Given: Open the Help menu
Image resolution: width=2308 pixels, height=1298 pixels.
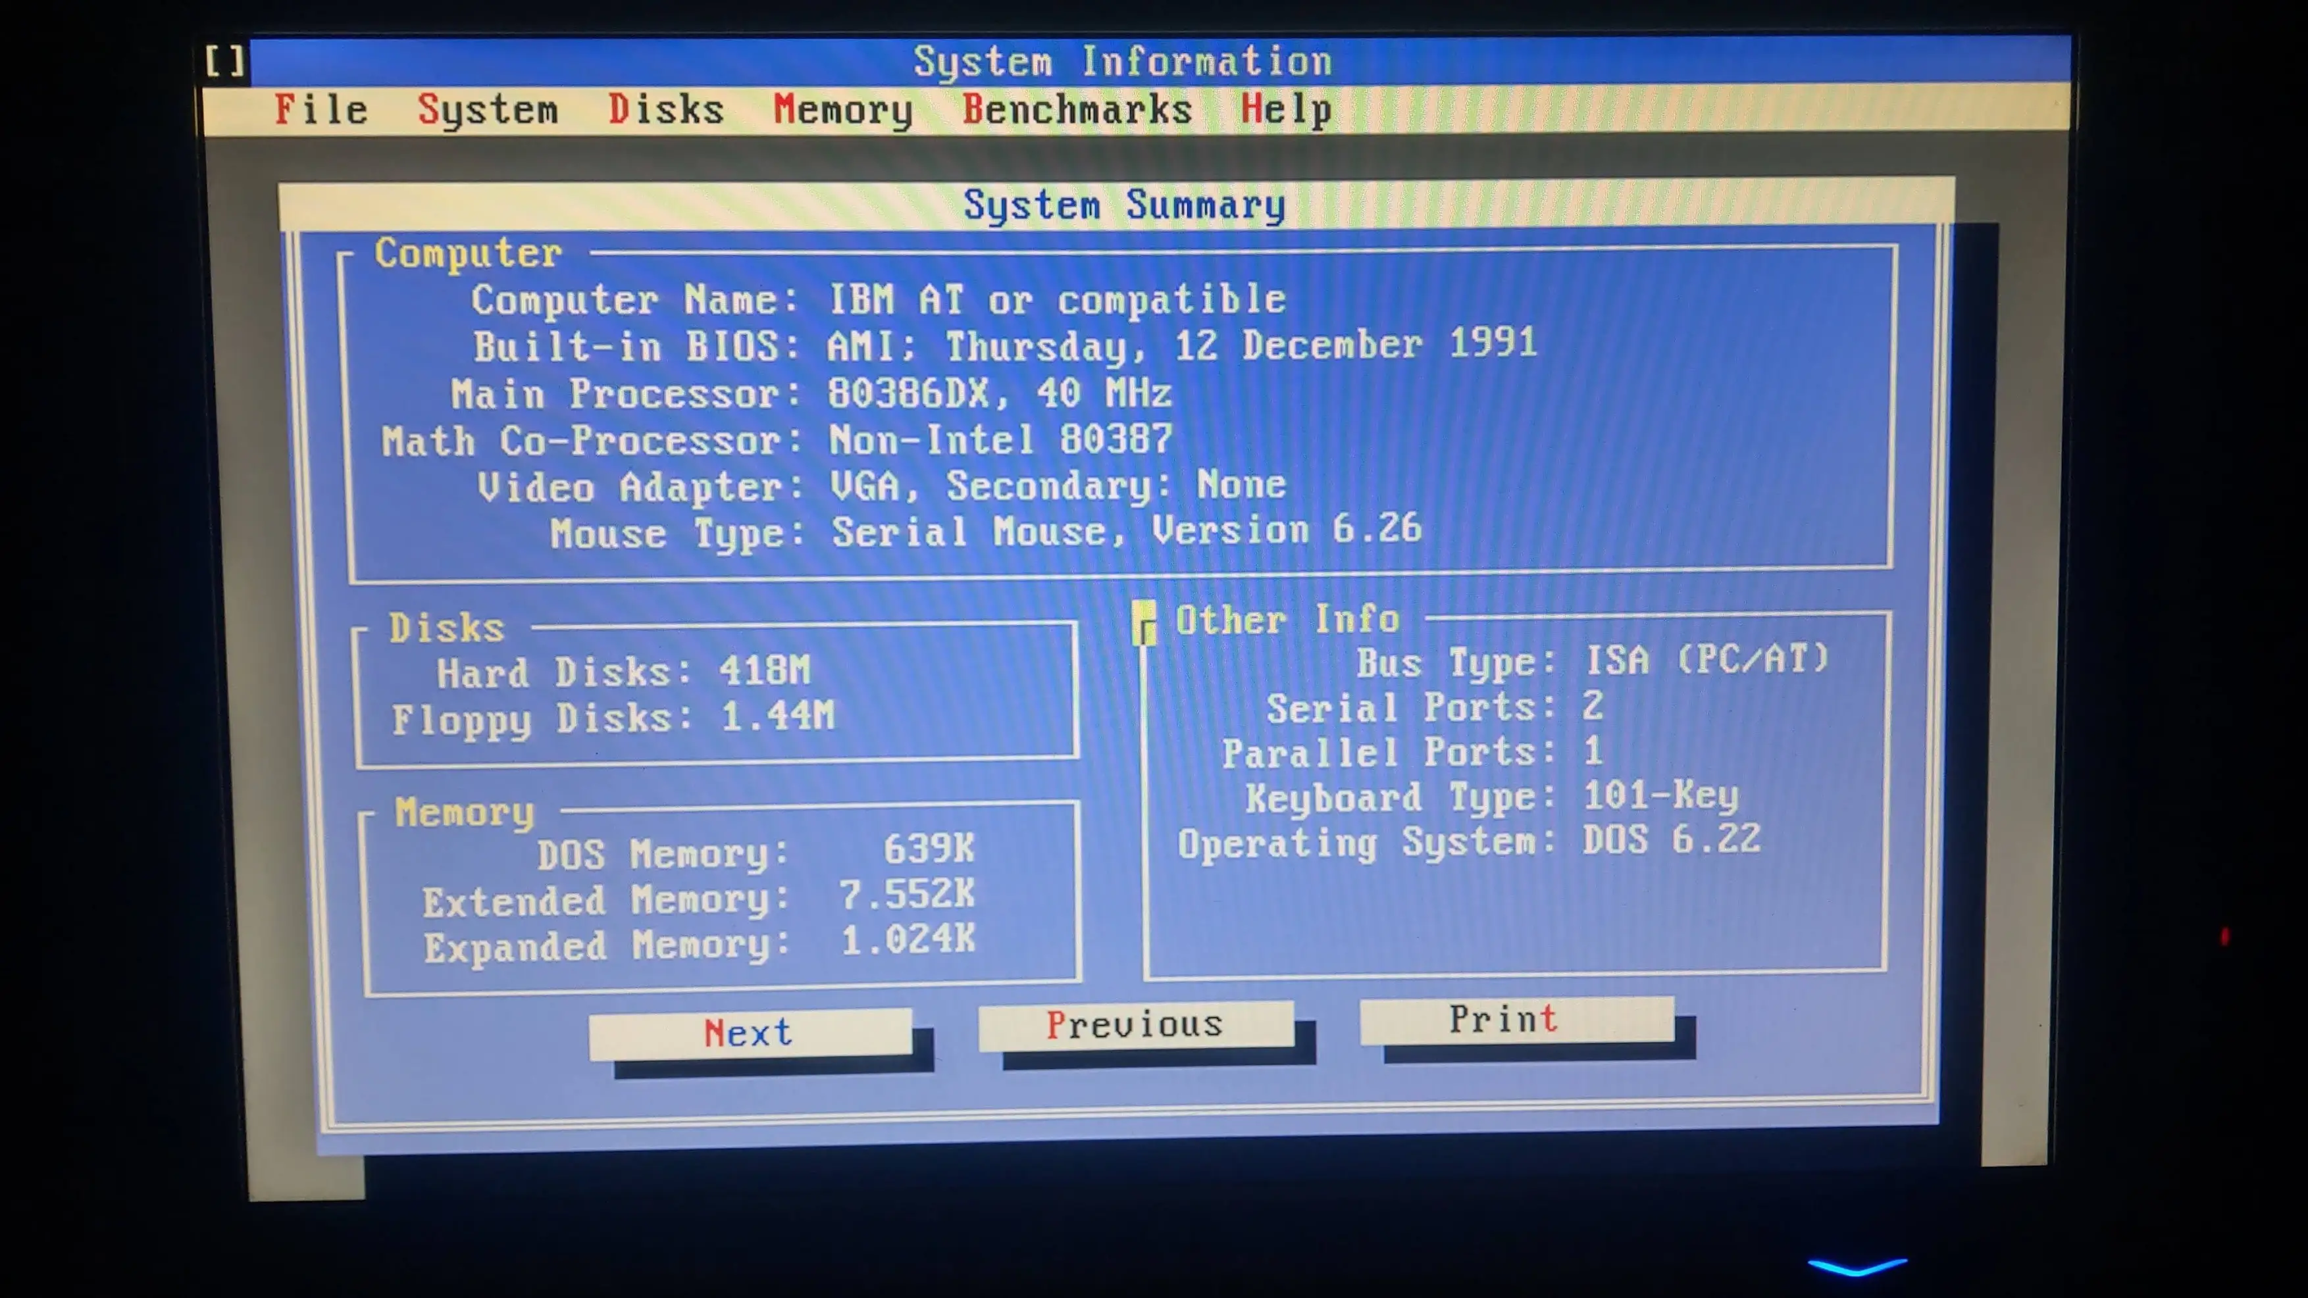Looking at the screenshot, I should click(x=1286, y=110).
